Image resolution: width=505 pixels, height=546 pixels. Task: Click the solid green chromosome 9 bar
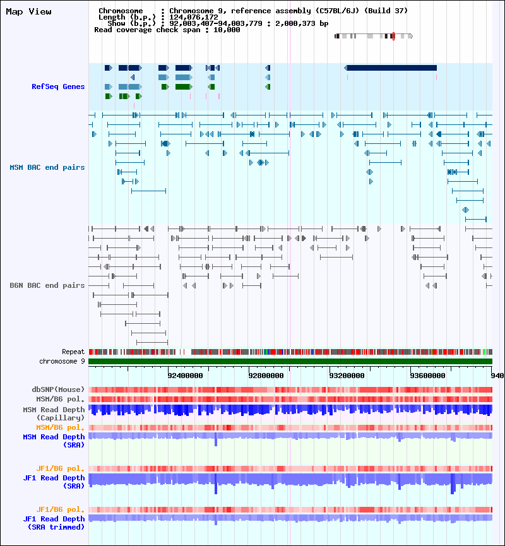290,362
